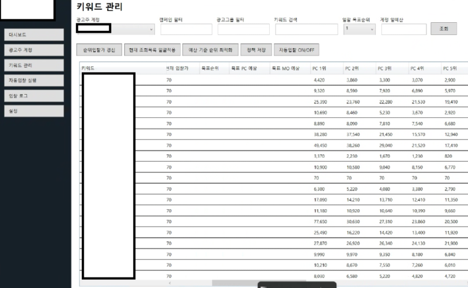Click the cell showing 10,900
Image resolution: width=468 pixels, height=288 pixels.
[x=320, y=167]
